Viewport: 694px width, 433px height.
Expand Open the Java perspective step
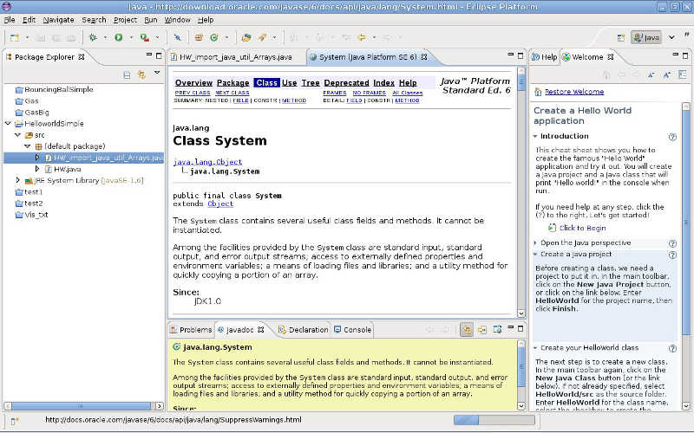[x=535, y=243]
